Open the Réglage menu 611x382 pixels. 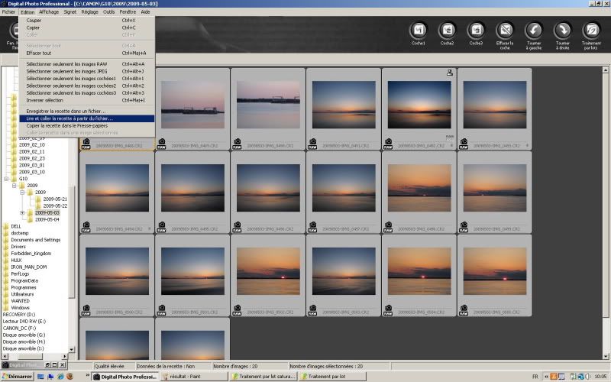click(x=90, y=12)
